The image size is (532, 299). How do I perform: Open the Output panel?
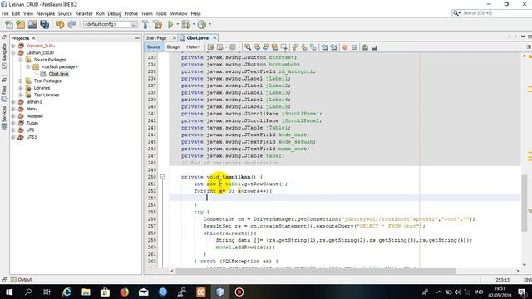coord(21,280)
